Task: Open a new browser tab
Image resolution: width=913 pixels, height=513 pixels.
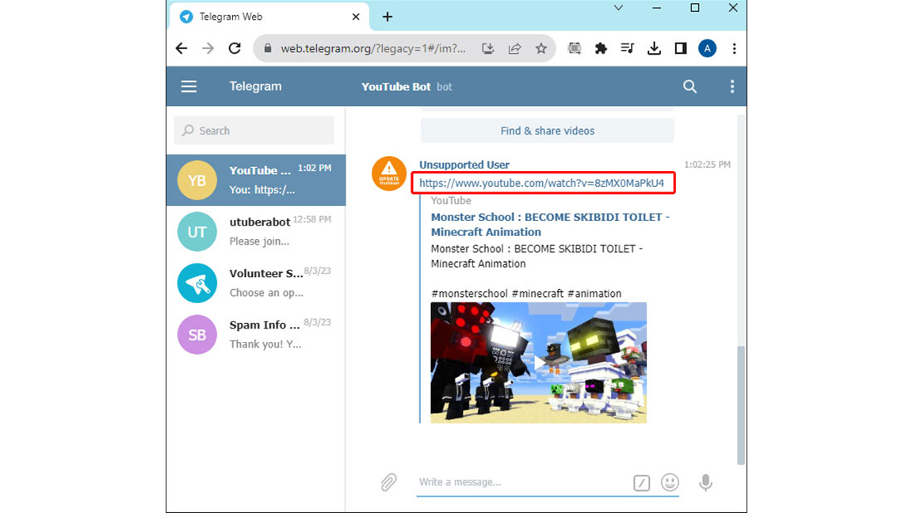Action: (x=388, y=17)
